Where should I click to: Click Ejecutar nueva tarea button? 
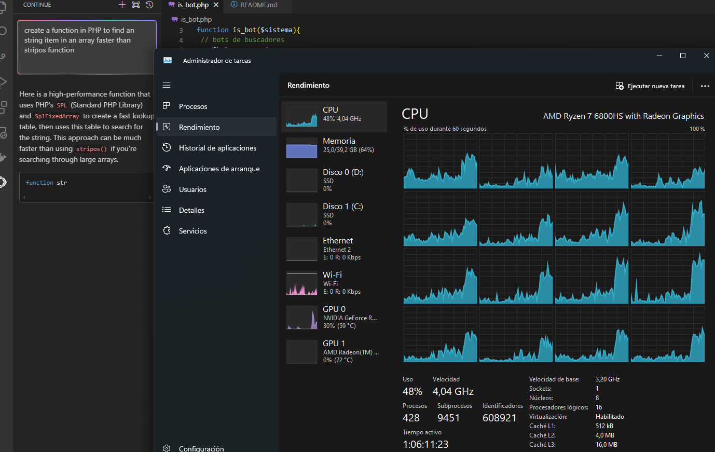coord(650,86)
